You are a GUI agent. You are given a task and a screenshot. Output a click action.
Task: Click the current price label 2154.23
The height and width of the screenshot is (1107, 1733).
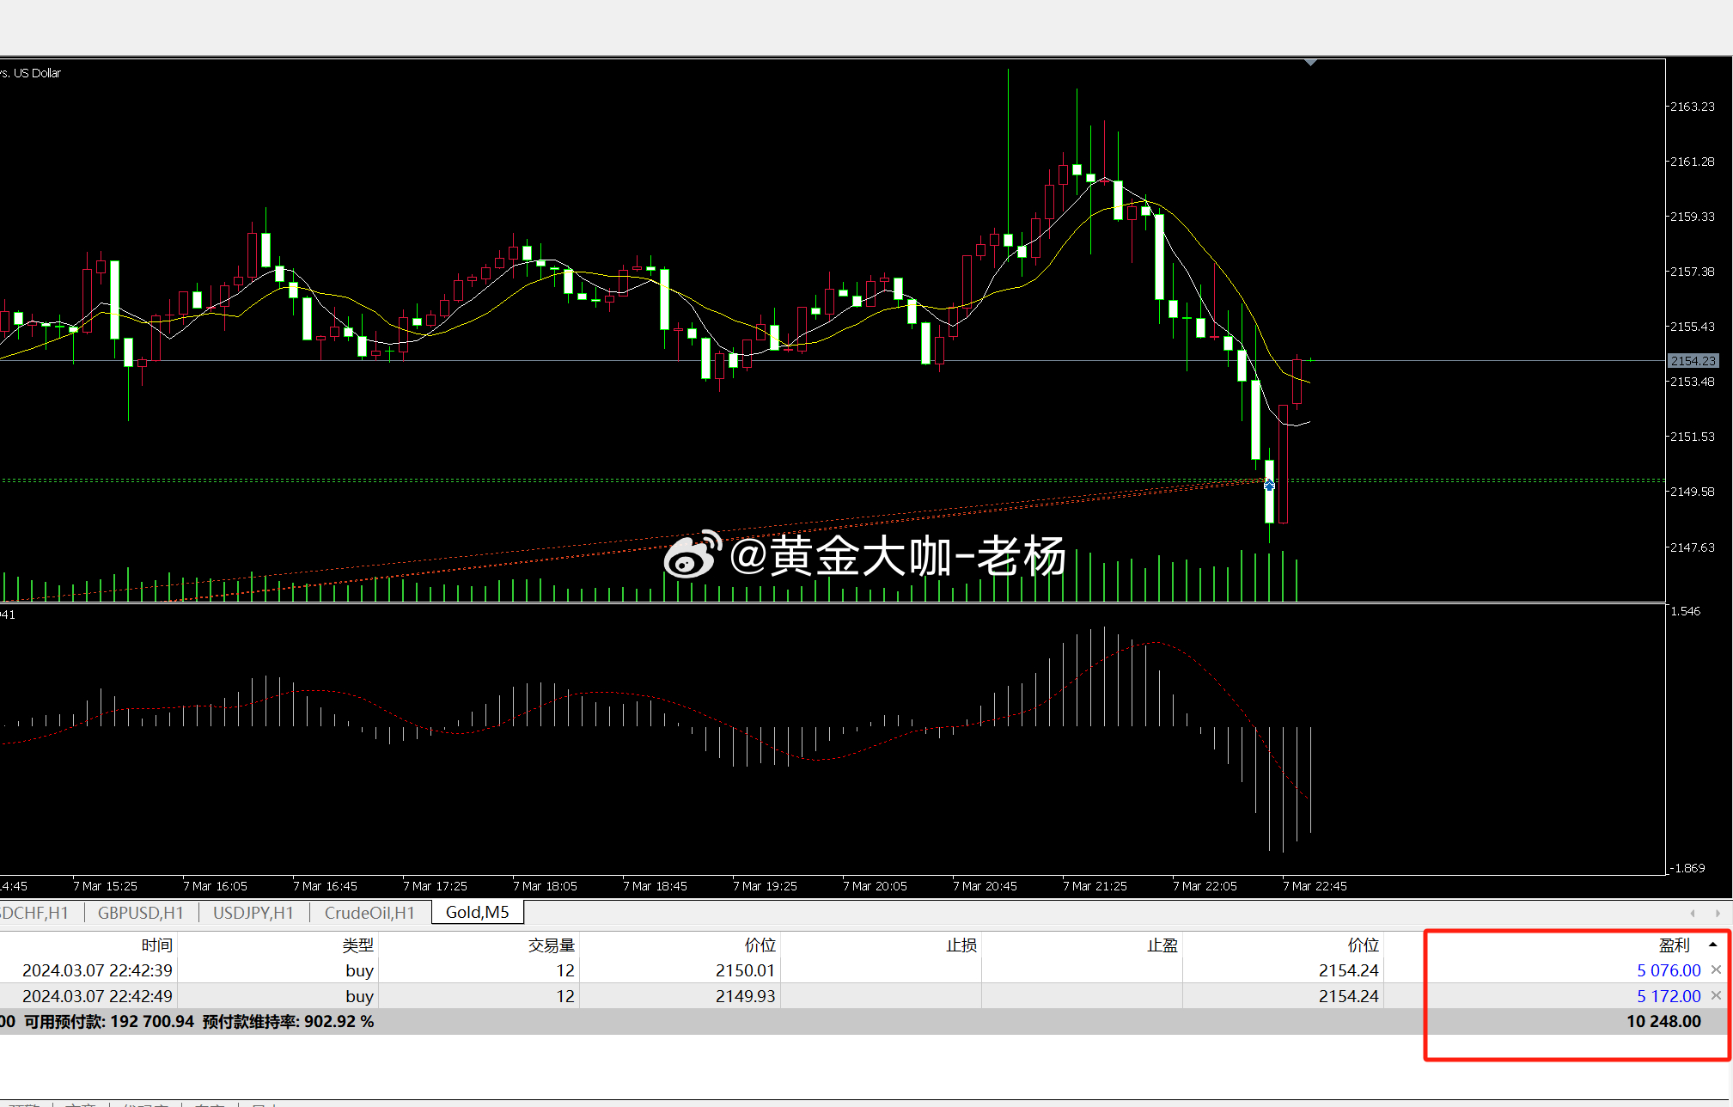1692,361
